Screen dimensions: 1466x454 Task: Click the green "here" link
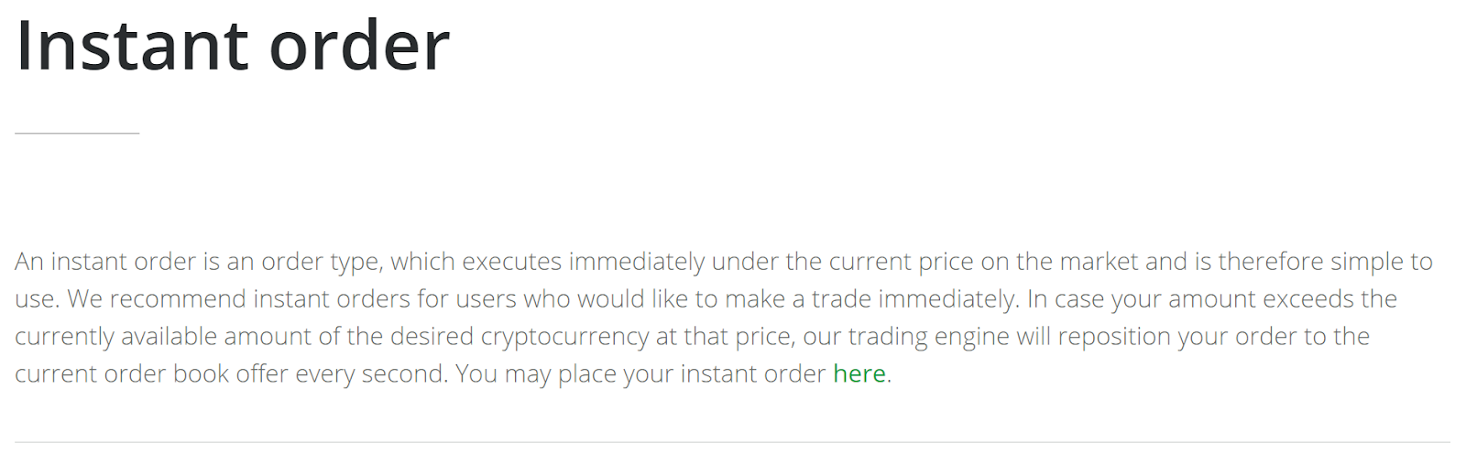(859, 373)
